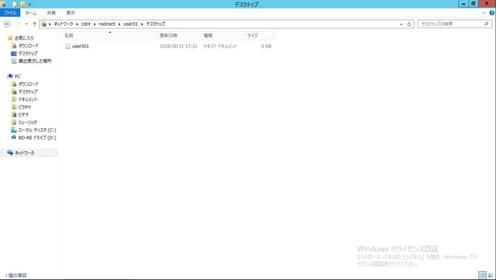Expand the arrow after user01 in the address bar
This screenshot has width=496, height=280.
tap(142, 24)
